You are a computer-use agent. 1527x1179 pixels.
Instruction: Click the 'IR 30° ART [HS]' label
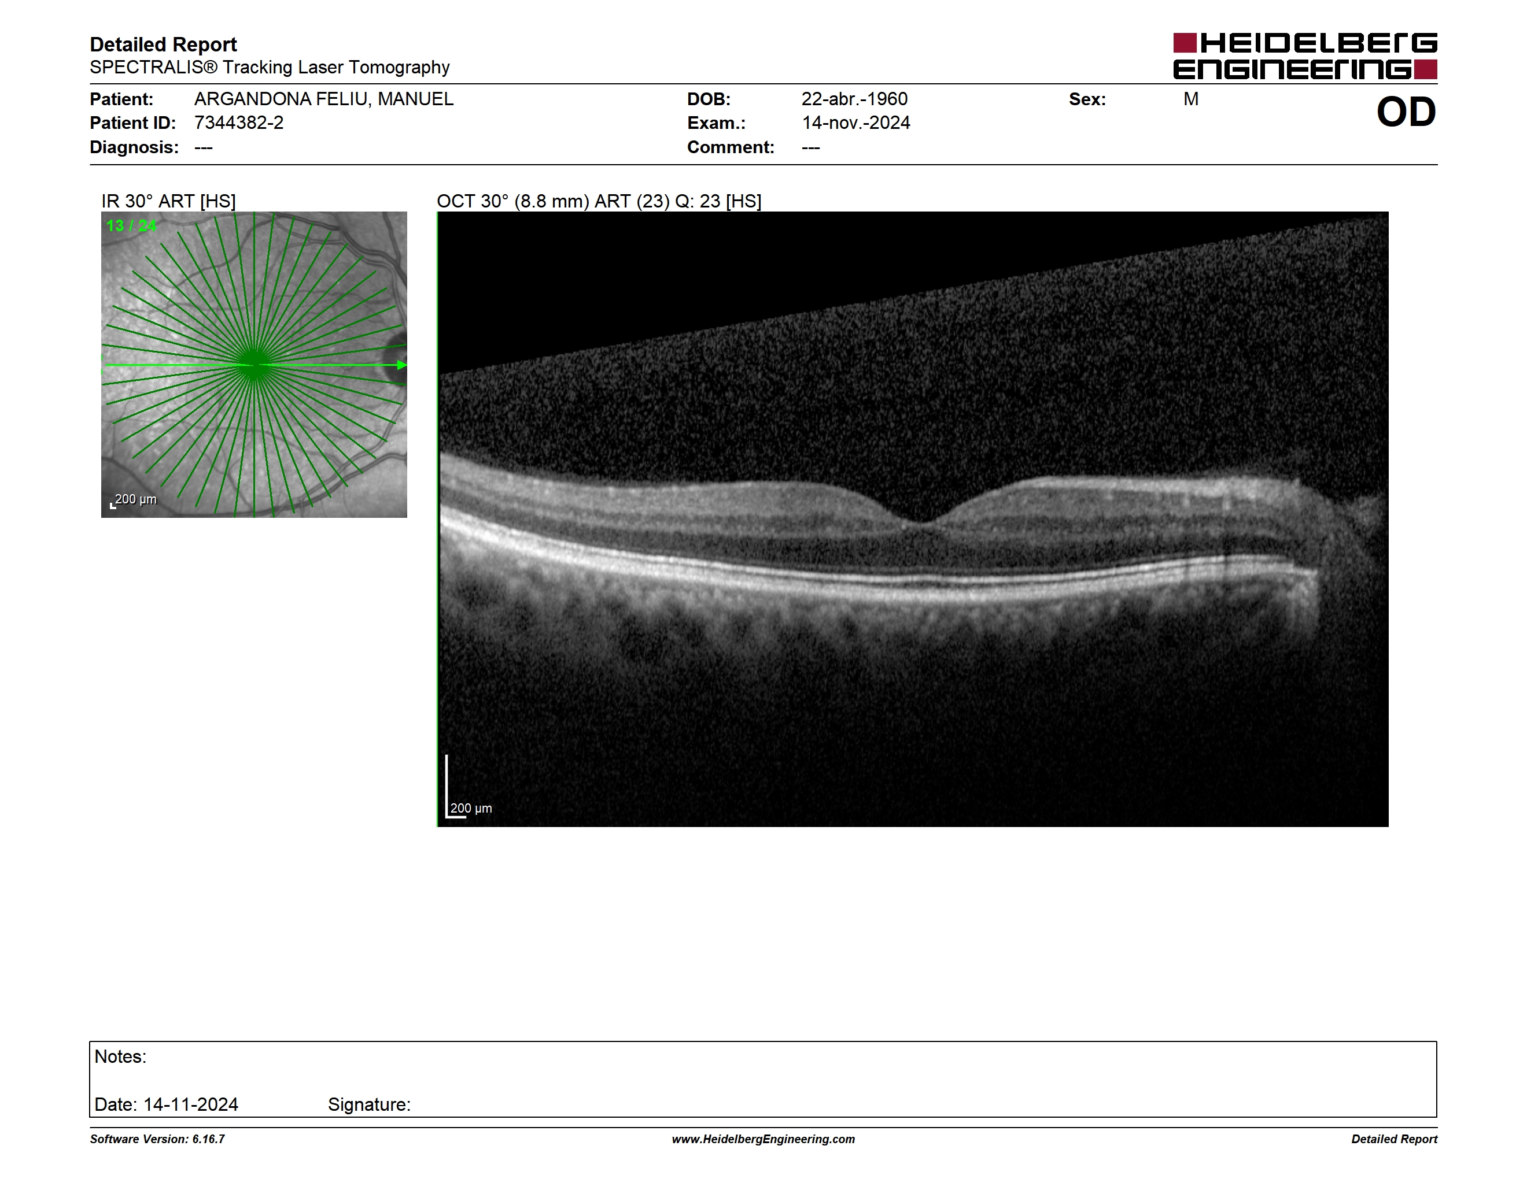coord(168,201)
